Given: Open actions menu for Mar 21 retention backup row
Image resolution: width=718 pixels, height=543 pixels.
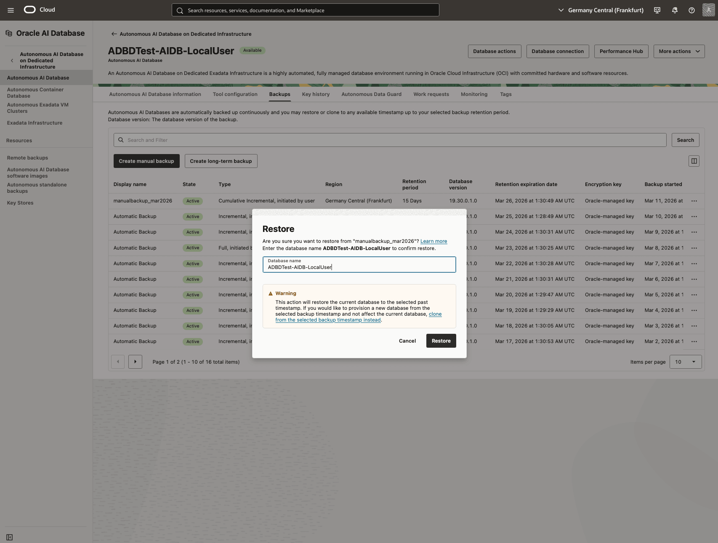Looking at the screenshot, I should point(694,279).
